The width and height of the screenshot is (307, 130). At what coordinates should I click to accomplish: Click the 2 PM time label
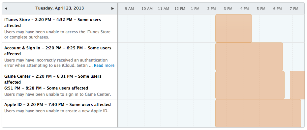point(211,9)
